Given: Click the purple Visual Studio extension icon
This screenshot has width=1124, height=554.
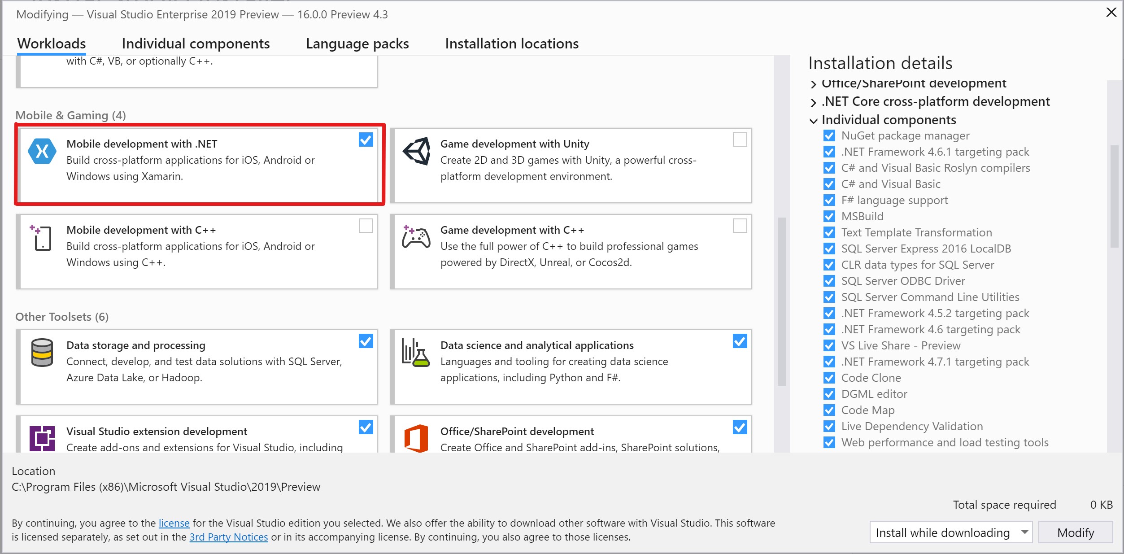Looking at the screenshot, I should pos(42,438).
